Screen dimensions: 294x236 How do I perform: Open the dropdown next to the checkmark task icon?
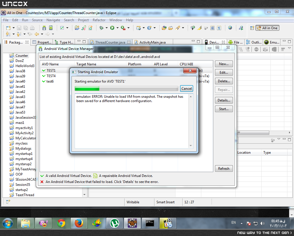coord(67,28)
